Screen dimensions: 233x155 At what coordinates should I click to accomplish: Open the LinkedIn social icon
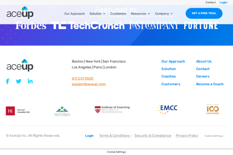click(x=30, y=81)
